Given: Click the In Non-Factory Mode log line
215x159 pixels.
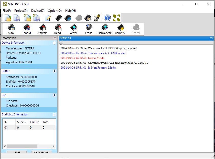Looking at the screenshot, I should coord(88,68).
